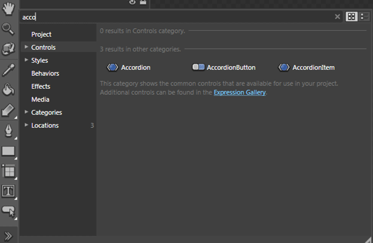Choose the AccordionItem control icon
This screenshot has width=373, height=243.
pyautogui.click(x=284, y=67)
